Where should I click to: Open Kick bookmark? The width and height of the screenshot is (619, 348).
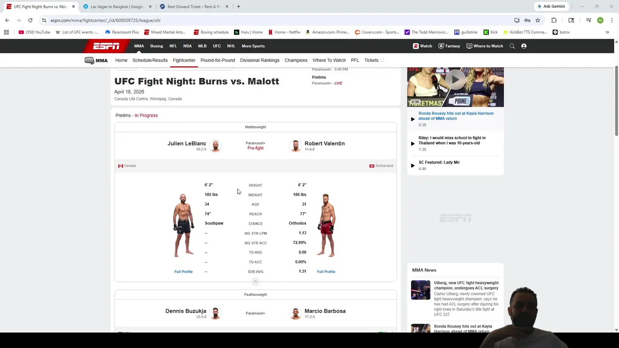tap(490, 32)
